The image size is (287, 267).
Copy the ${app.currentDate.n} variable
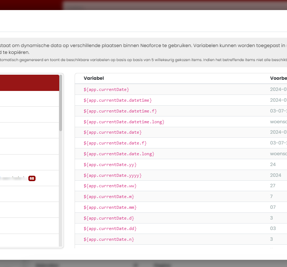point(109,239)
